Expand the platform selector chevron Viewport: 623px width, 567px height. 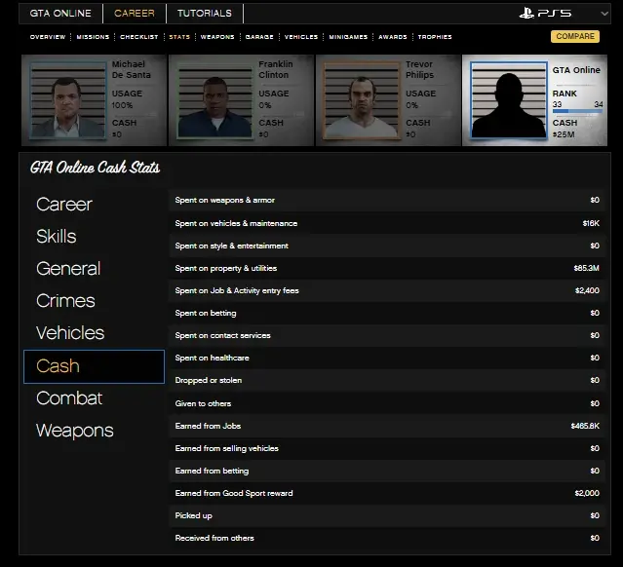pos(604,14)
